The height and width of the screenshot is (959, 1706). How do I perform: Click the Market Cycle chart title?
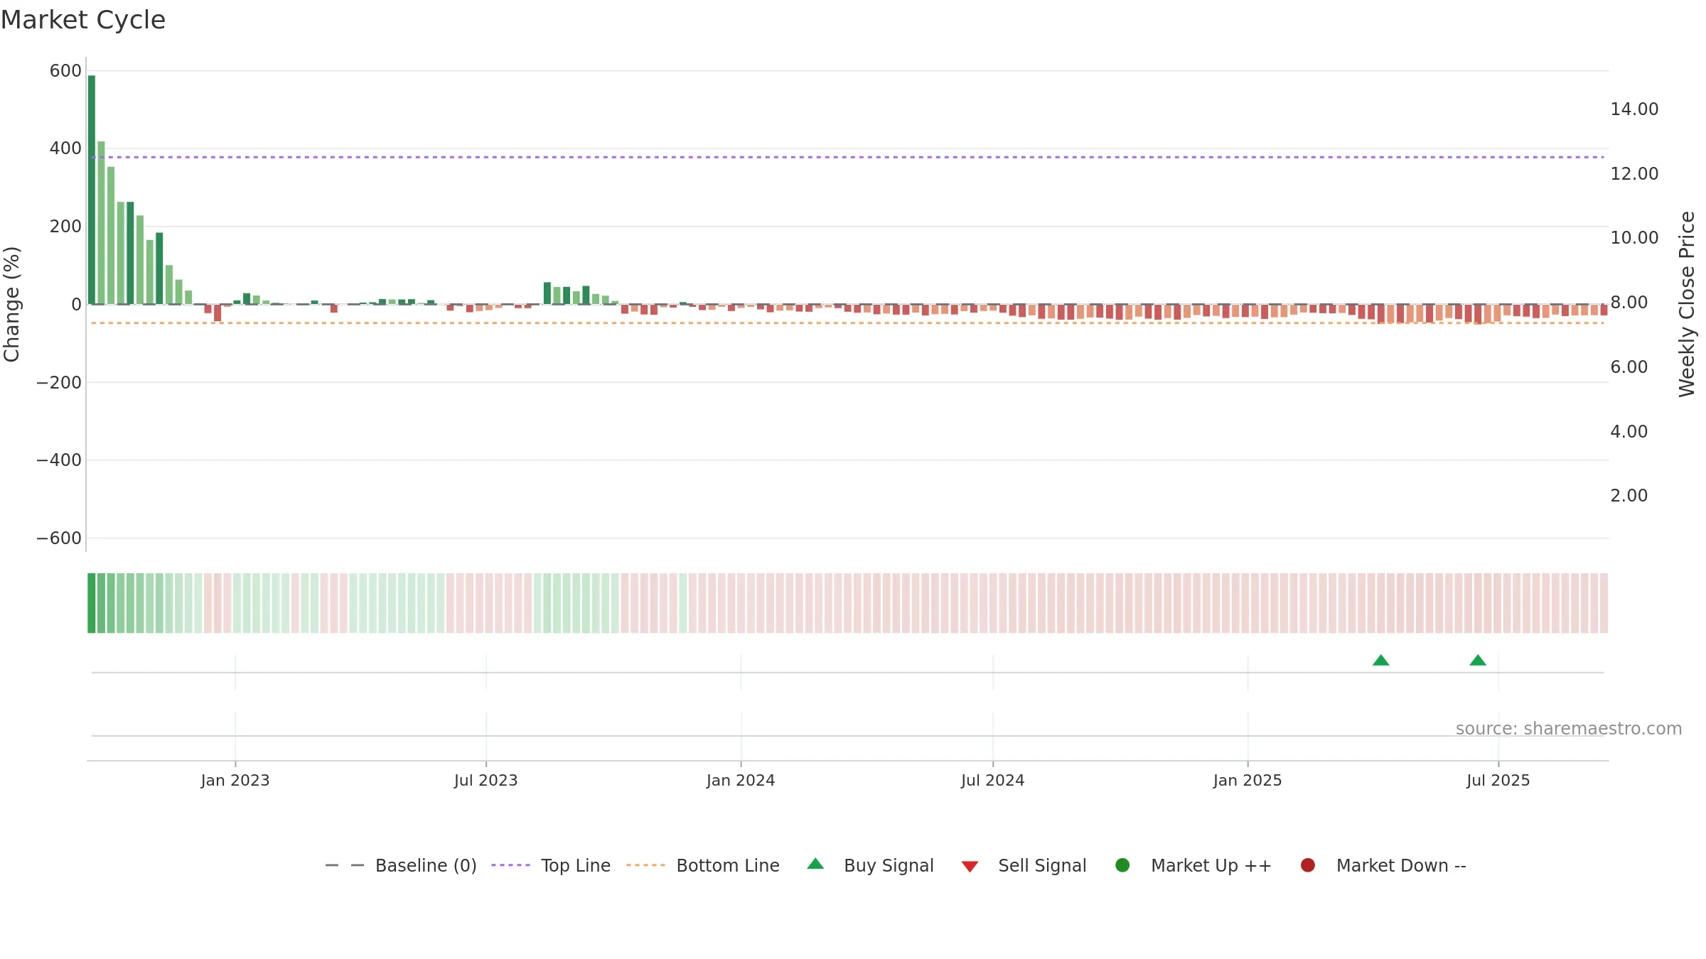tap(83, 20)
